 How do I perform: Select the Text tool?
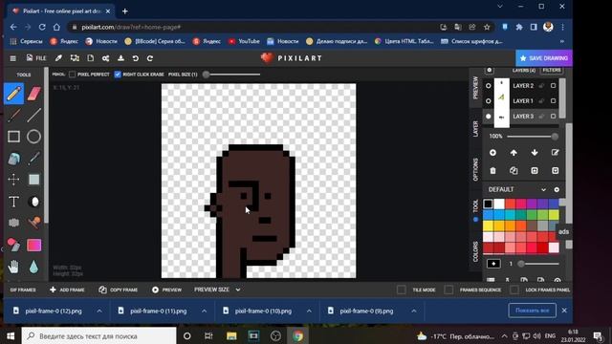(x=14, y=202)
